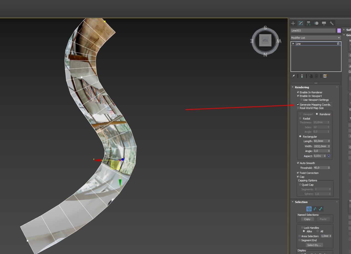Toggle Show End Result test-tube icon

tap(302, 76)
